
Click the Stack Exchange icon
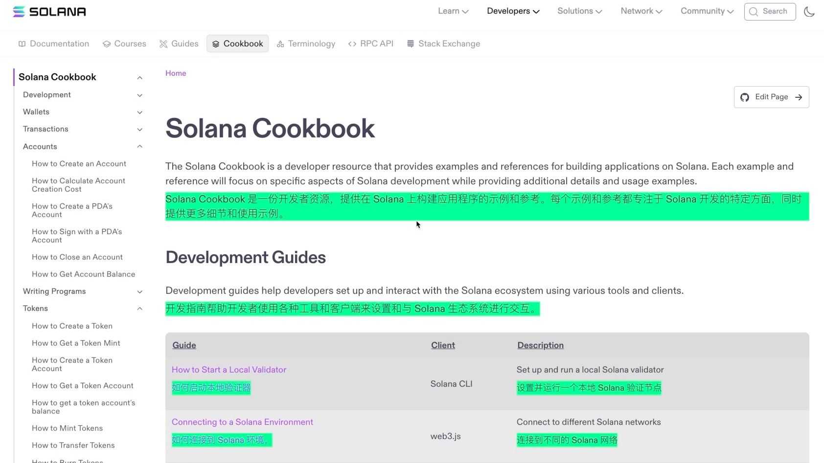(411, 44)
